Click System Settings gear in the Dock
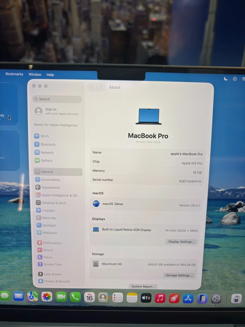Image resolution: width=245 pixels, height=327 pixels. coord(216,299)
